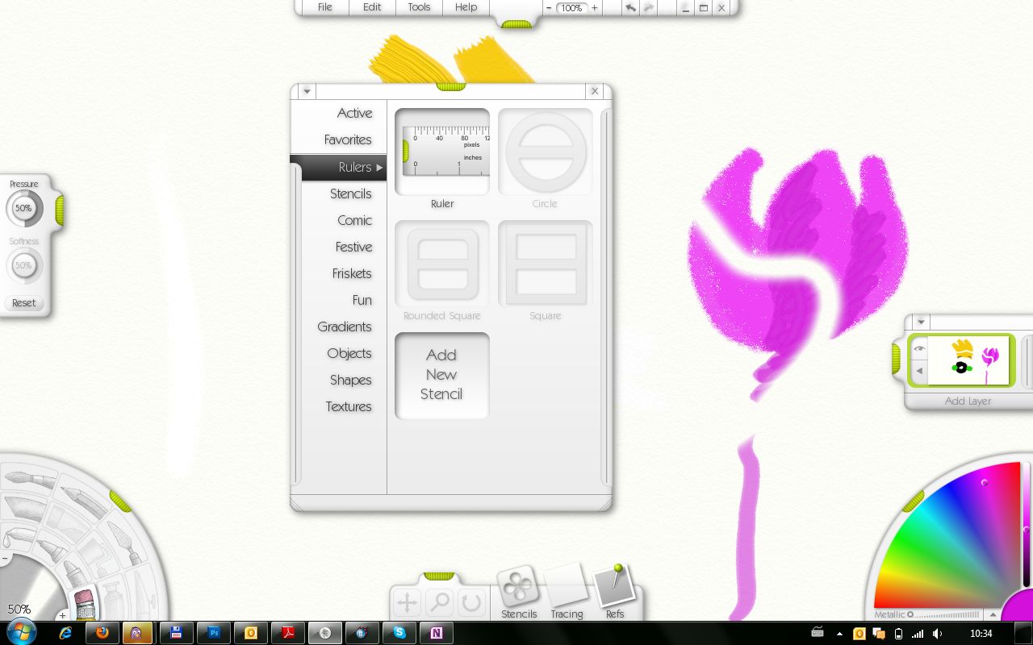Toggle layer visibility eye icon
This screenshot has height=645, width=1033.
click(918, 349)
